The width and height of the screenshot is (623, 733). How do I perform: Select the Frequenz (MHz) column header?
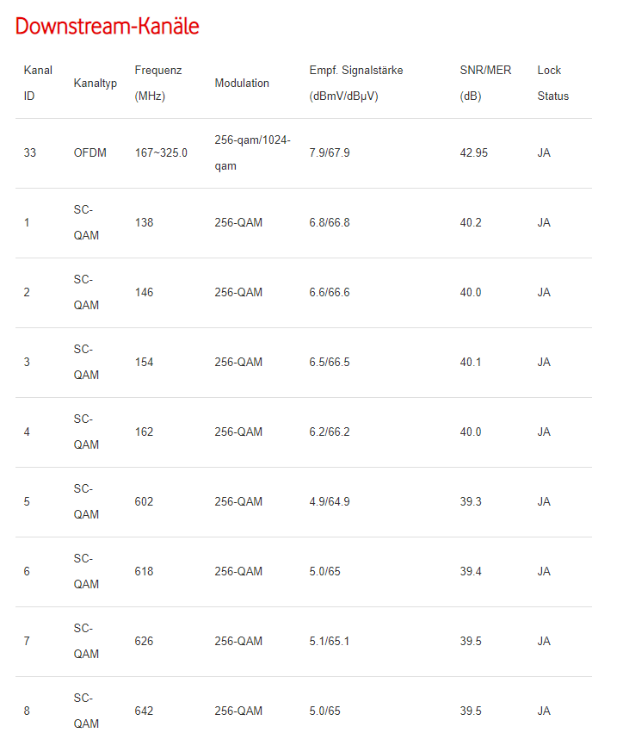tap(158, 83)
